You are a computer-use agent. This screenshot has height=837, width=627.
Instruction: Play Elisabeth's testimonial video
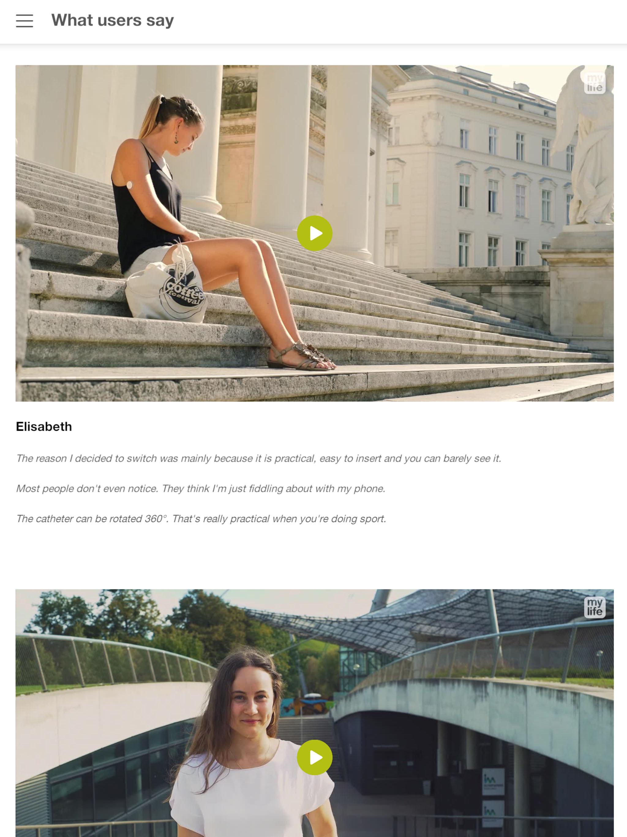(x=314, y=233)
